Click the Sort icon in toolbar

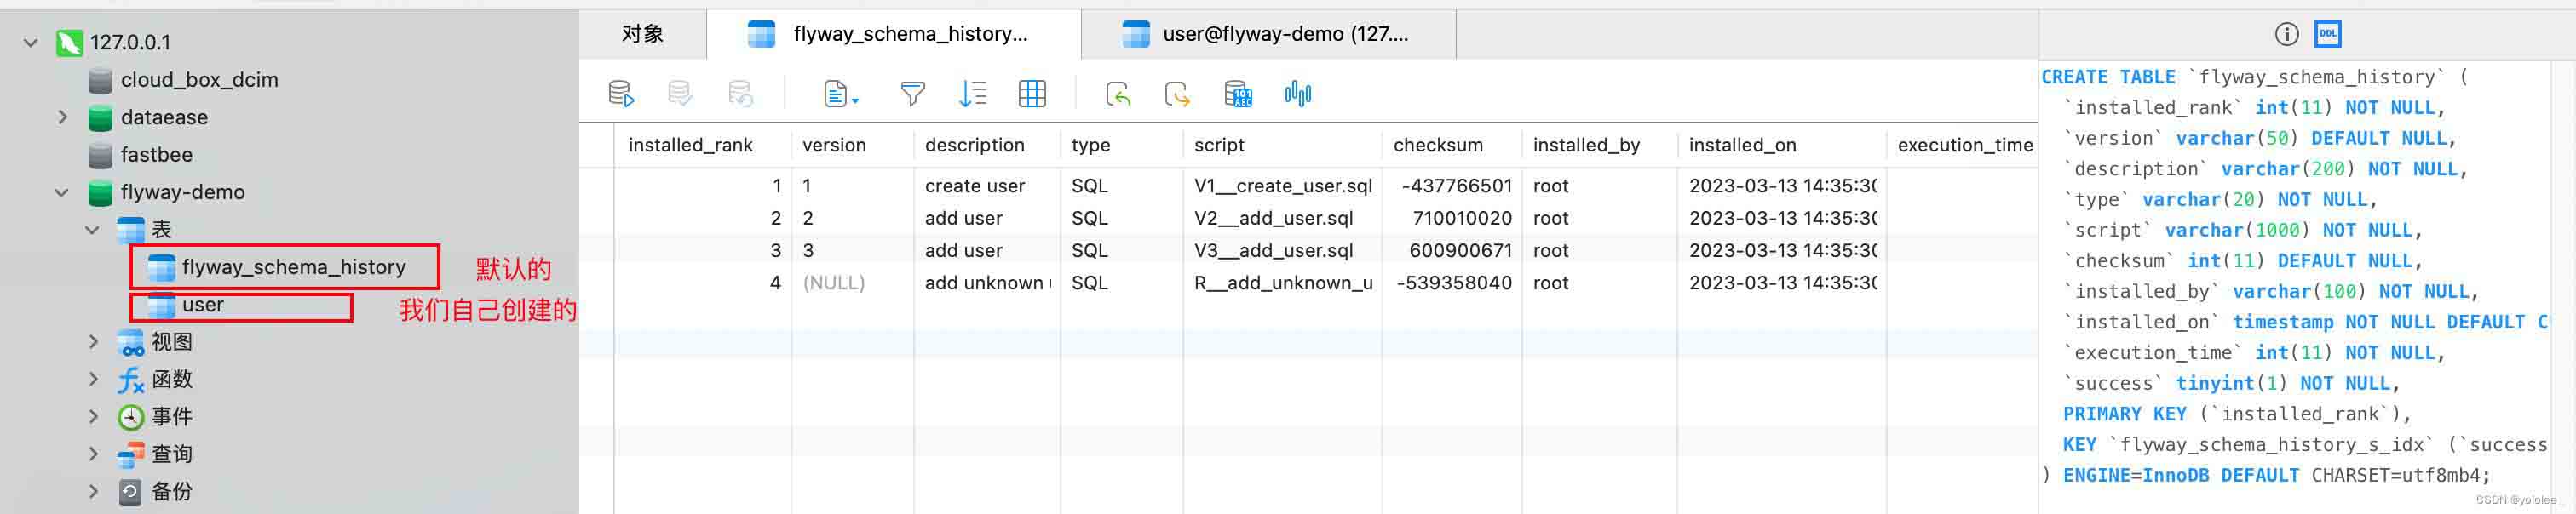click(x=972, y=94)
